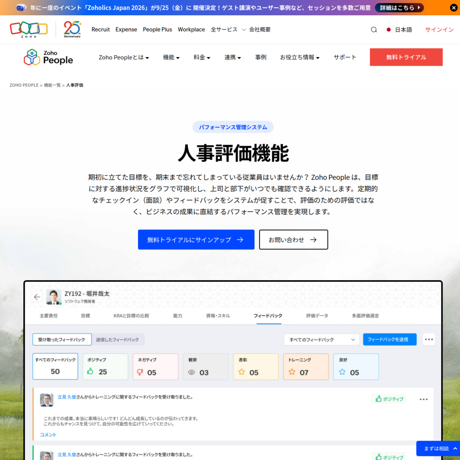460x460 pixels.
Task: Click the サインイン link
Action: (x=439, y=30)
